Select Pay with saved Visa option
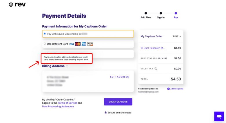Image resolution: width=226 pixels, height=123 pixels. coord(45,34)
